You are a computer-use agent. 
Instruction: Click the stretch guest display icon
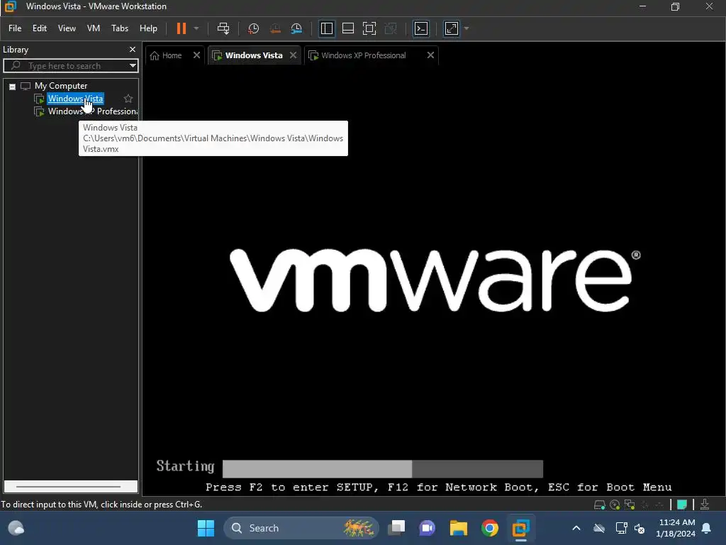pyautogui.click(x=452, y=28)
